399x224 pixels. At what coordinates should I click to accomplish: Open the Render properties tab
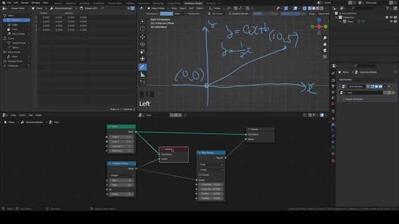pyautogui.click(x=333, y=80)
